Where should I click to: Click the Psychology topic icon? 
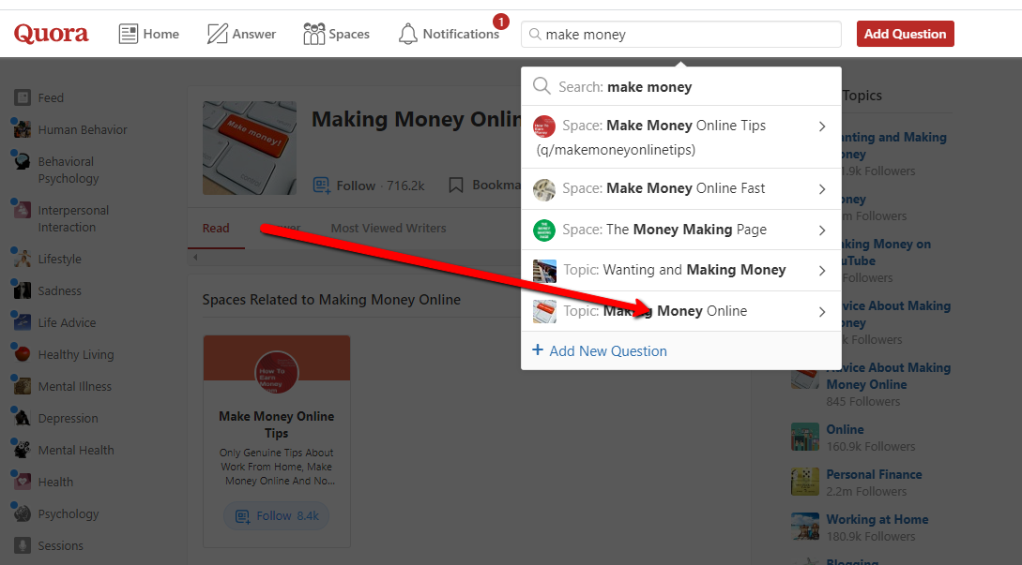pyautogui.click(x=23, y=513)
